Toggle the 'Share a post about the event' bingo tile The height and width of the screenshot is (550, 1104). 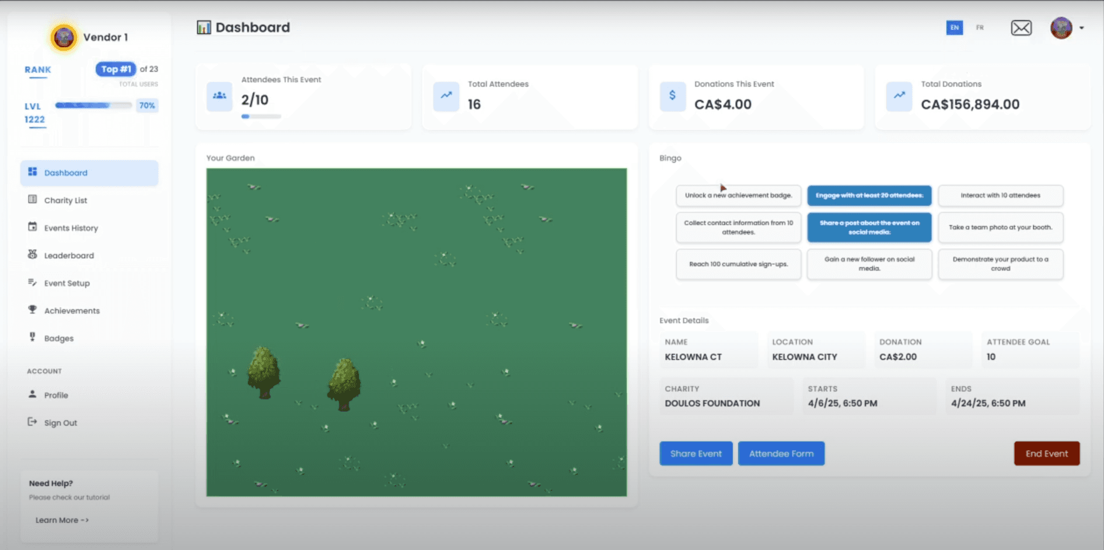(869, 227)
